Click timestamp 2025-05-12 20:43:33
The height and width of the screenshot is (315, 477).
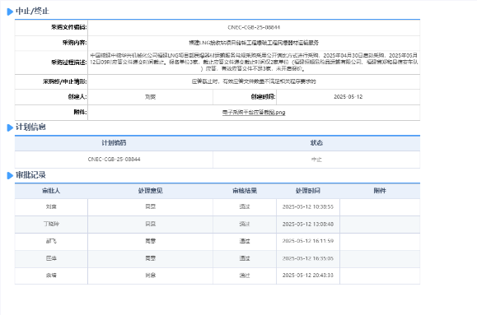[x=308, y=276]
